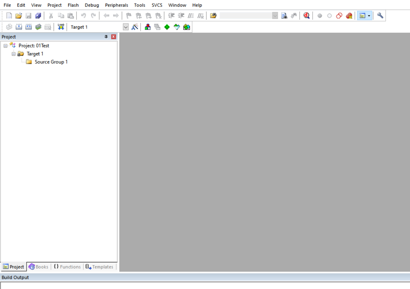Click Start/Stop Debug Session icon
Image resolution: width=410 pixels, height=289 pixels.
click(306, 16)
